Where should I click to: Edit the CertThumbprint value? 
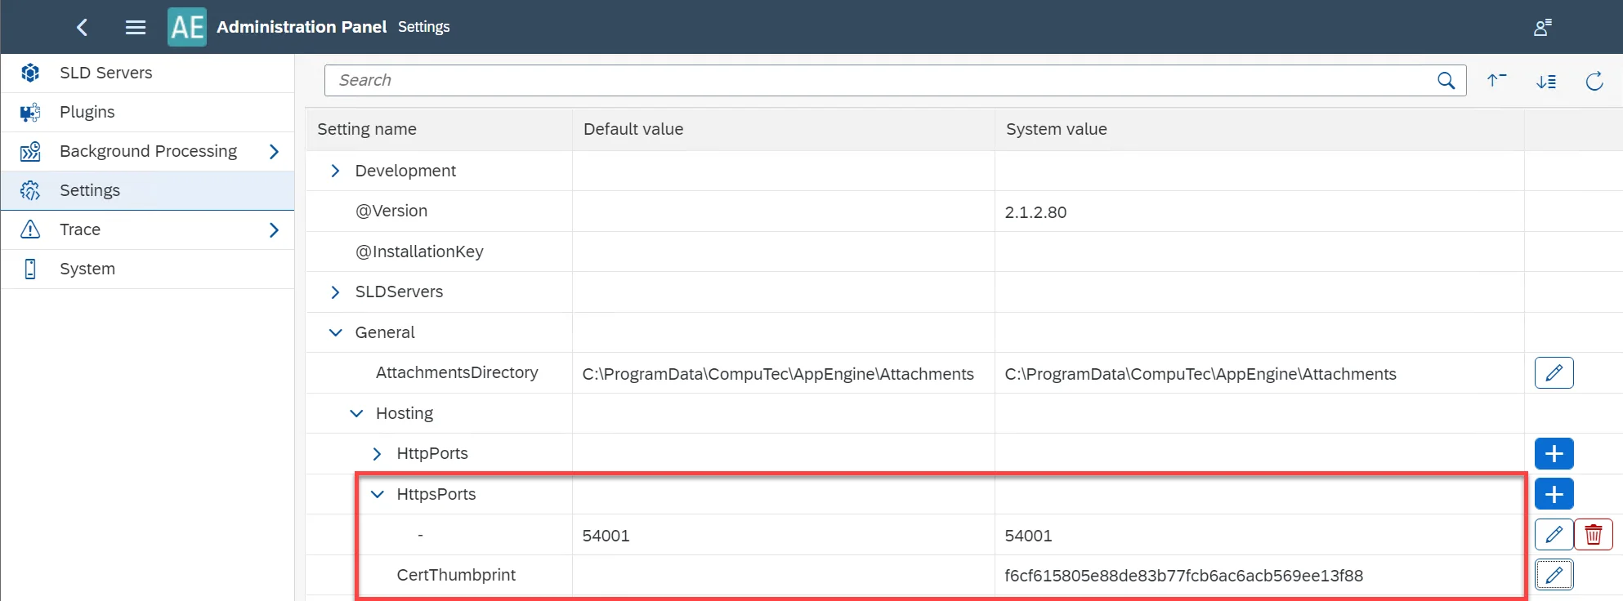click(x=1554, y=575)
